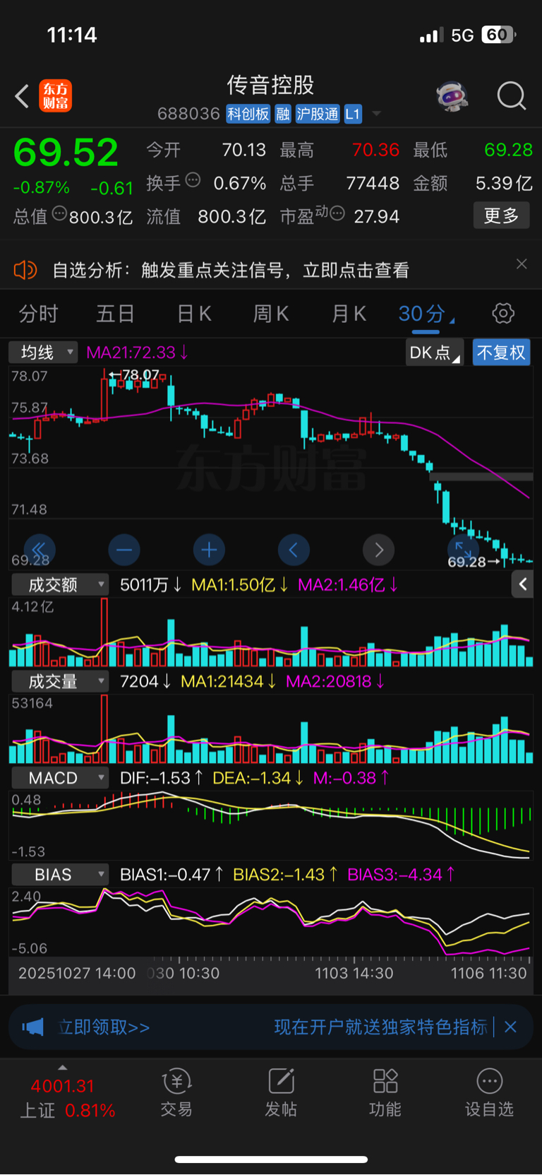Image resolution: width=542 pixels, height=1175 pixels.
Task: Zoom out chart with minus button
Action: [124, 550]
